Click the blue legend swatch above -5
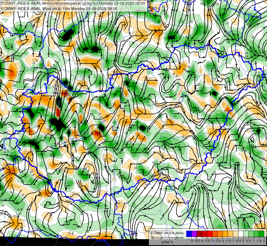 coord(189,234)
